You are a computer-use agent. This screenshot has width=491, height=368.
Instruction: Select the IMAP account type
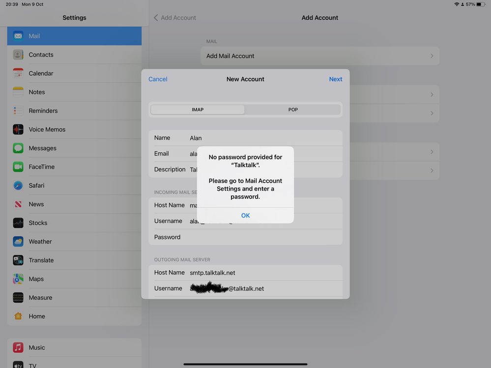(198, 110)
